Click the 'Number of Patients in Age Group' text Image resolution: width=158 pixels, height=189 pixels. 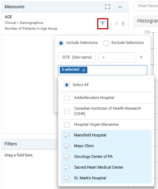[x=31, y=29]
